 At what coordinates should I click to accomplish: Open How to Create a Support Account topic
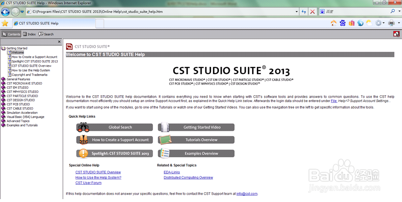coord(34,57)
